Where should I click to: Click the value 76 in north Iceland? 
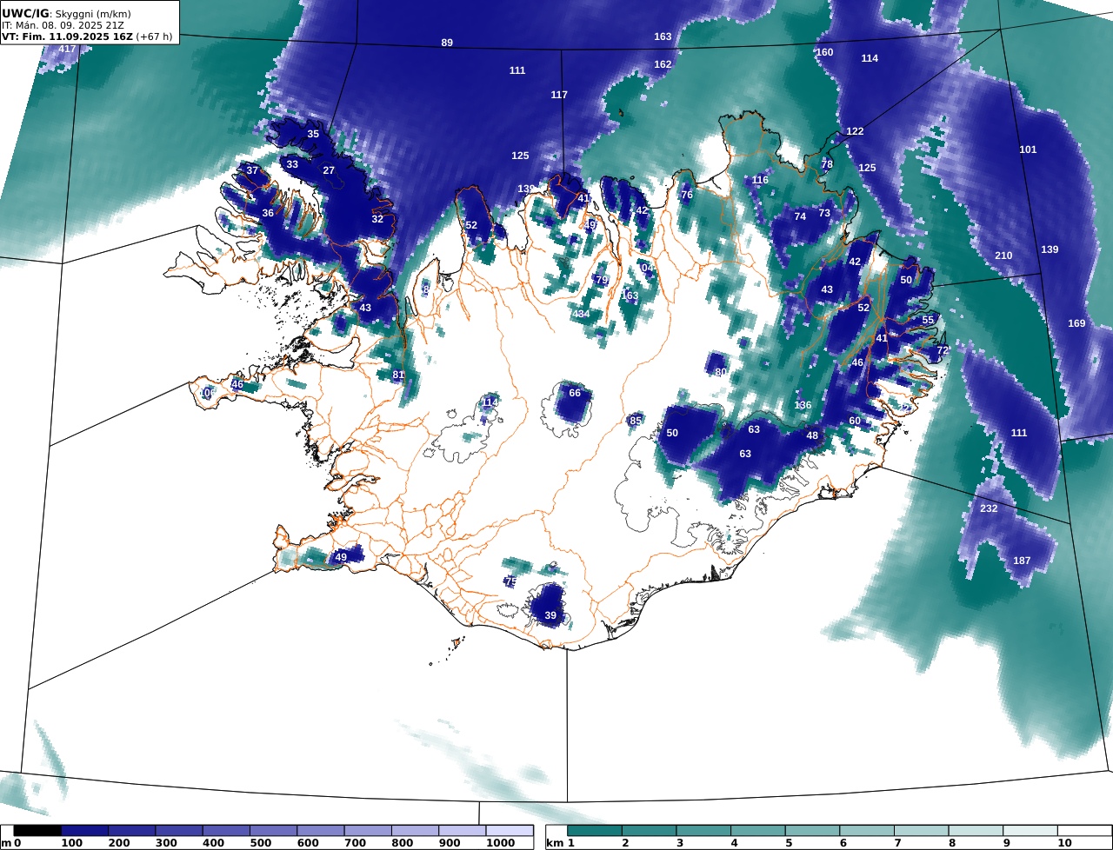tap(687, 195)
